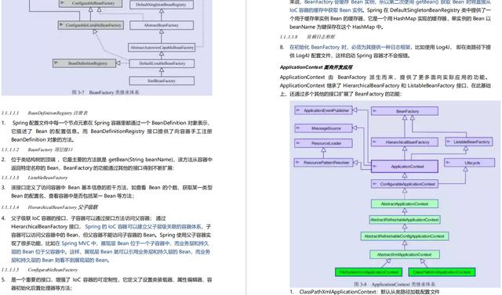Click heading '1.1.1.5 ConfigurableBeanFactory'

pyautogui.click(x=39, y=270)
